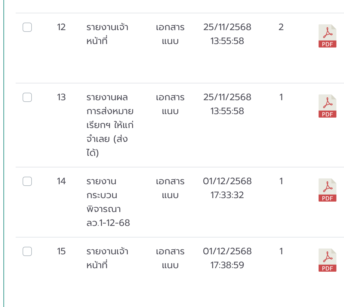Tick the checkbox for row 12
Screen dimensions: 344x307
point(27,27)
